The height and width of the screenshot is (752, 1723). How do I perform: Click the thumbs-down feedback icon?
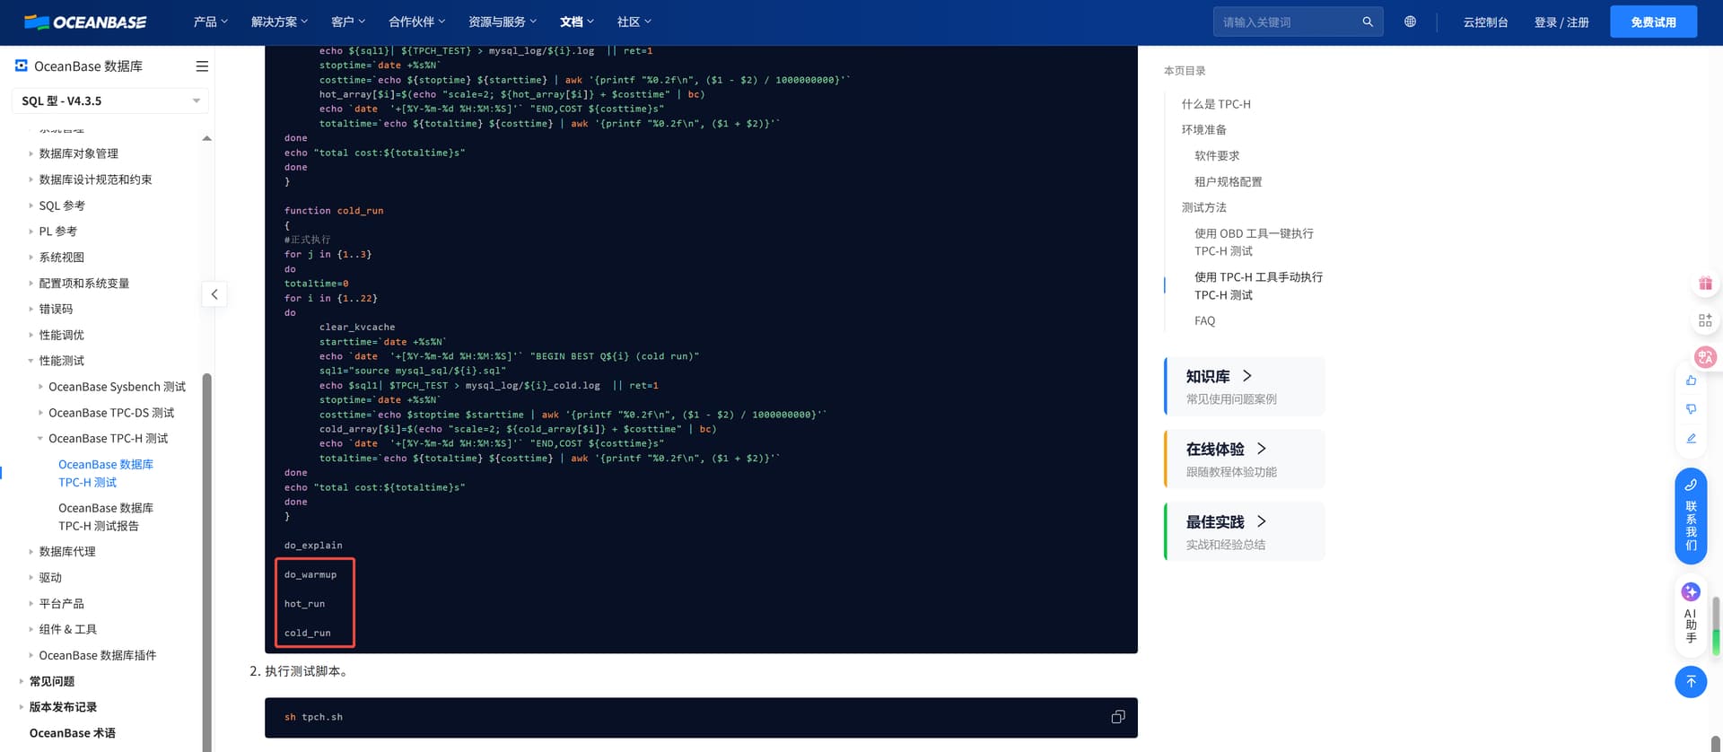point(1691,409)
